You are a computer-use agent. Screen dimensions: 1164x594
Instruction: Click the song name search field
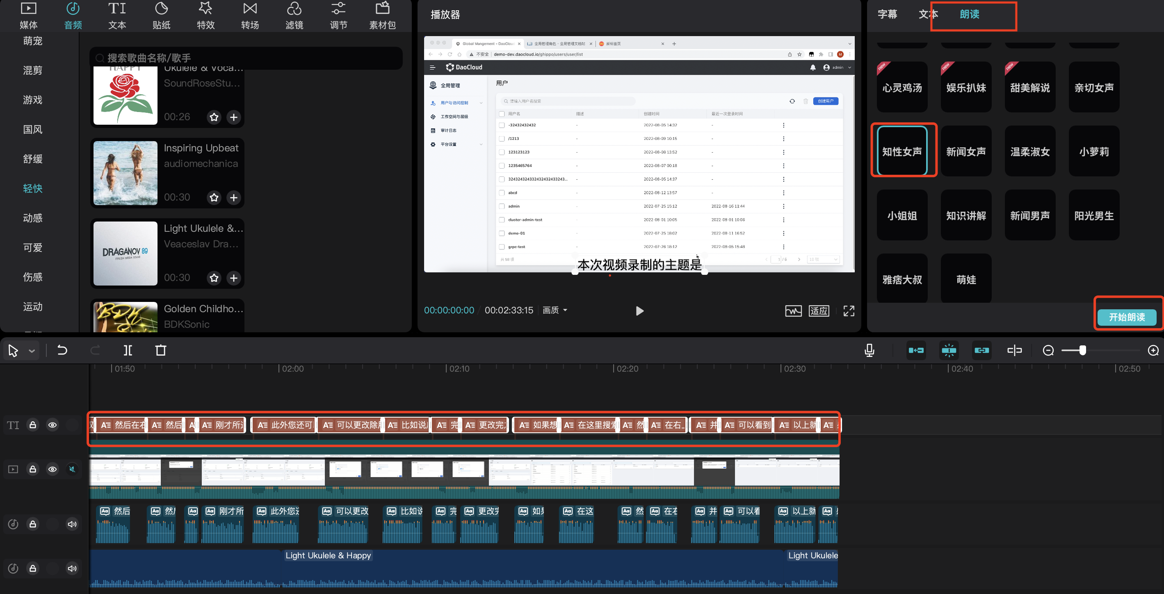(246, 58)
